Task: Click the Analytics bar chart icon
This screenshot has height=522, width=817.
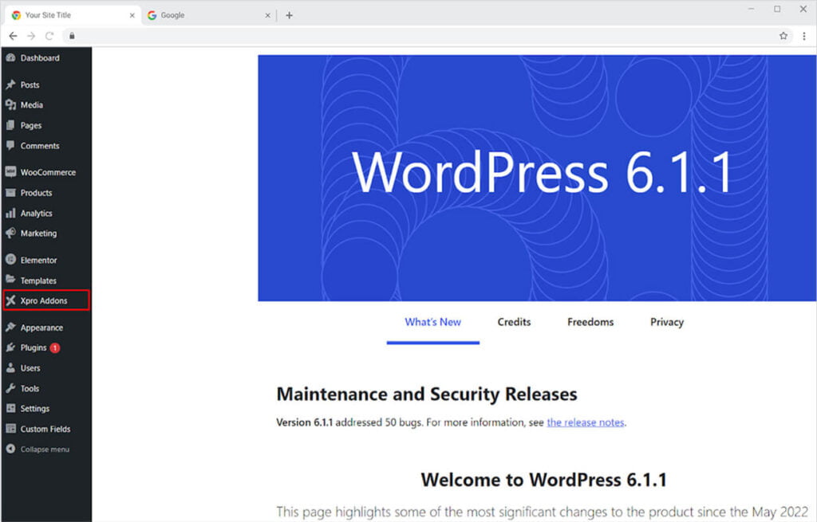Action: coord(10,214)
